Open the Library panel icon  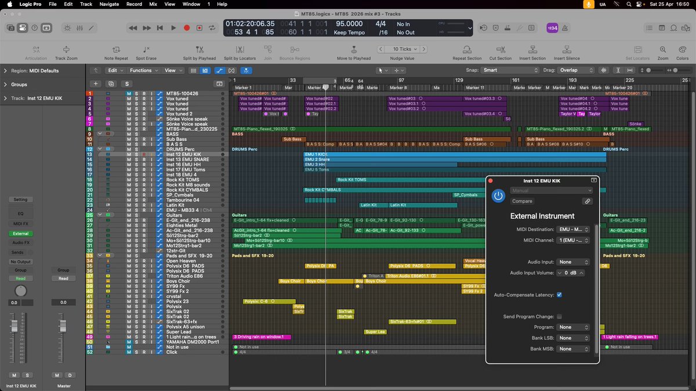click(x=10, y=27)
